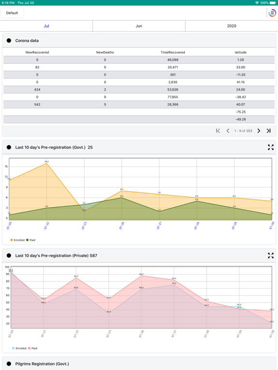Image resolution: width=278 pixels, height=370 pixels.
Task: Tap the Default button
Action: pyautogui.click(x=12, y=13)
